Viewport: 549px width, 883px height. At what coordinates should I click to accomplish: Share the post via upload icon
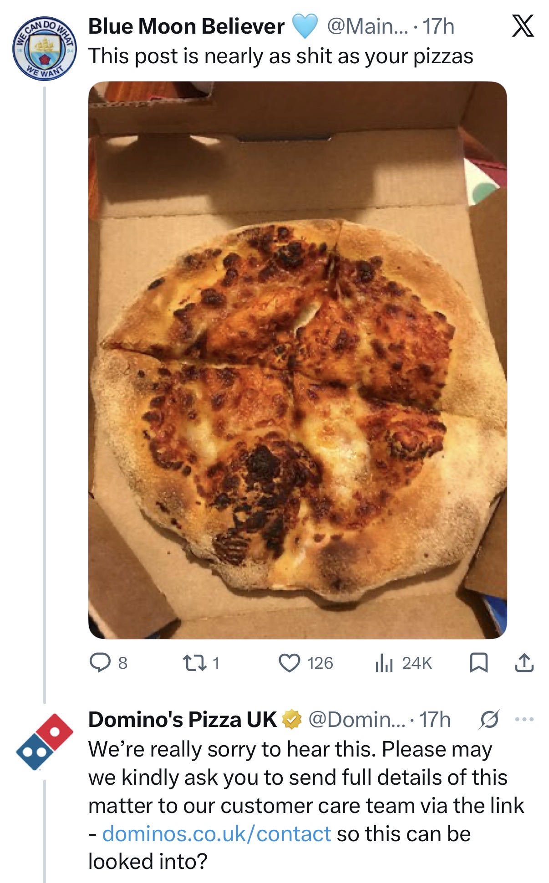524,663
